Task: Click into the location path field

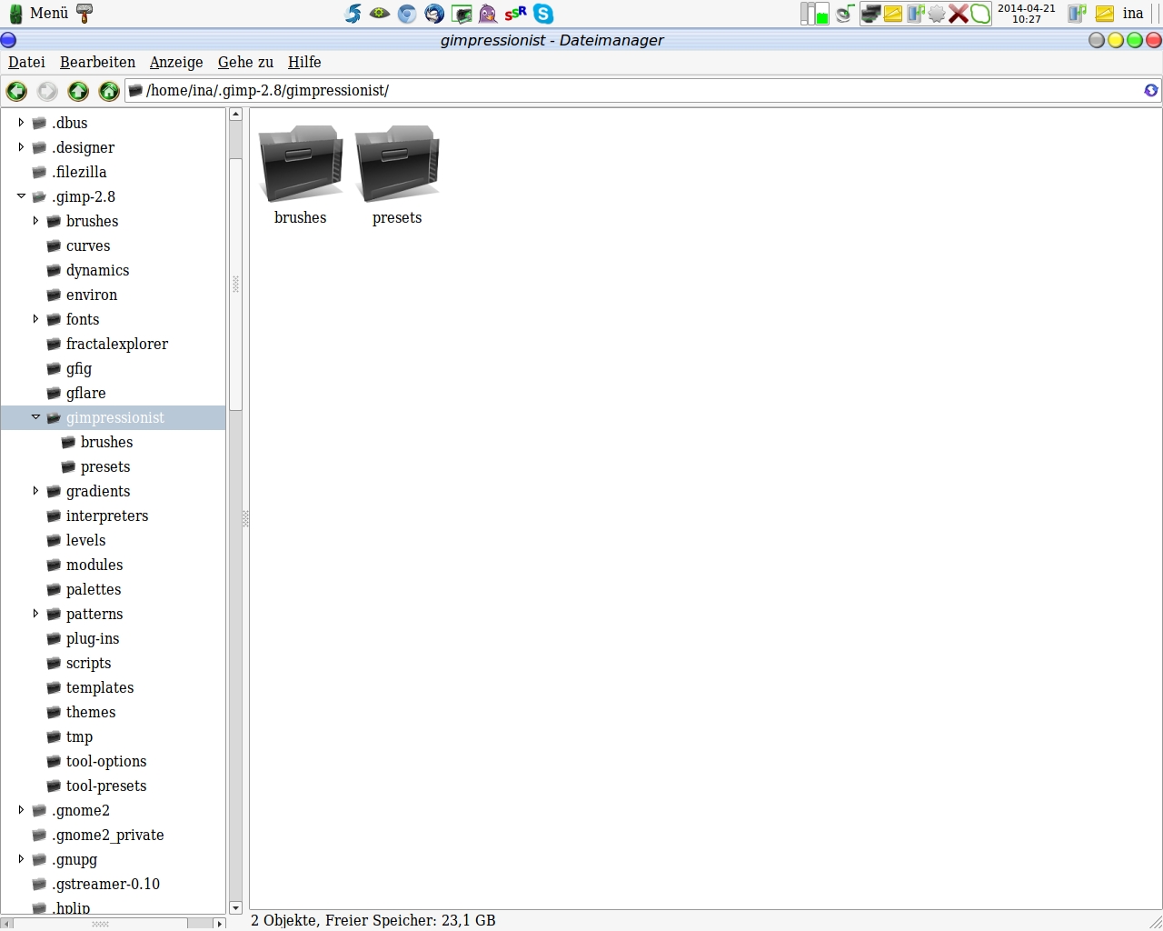Action: point(636,90)
